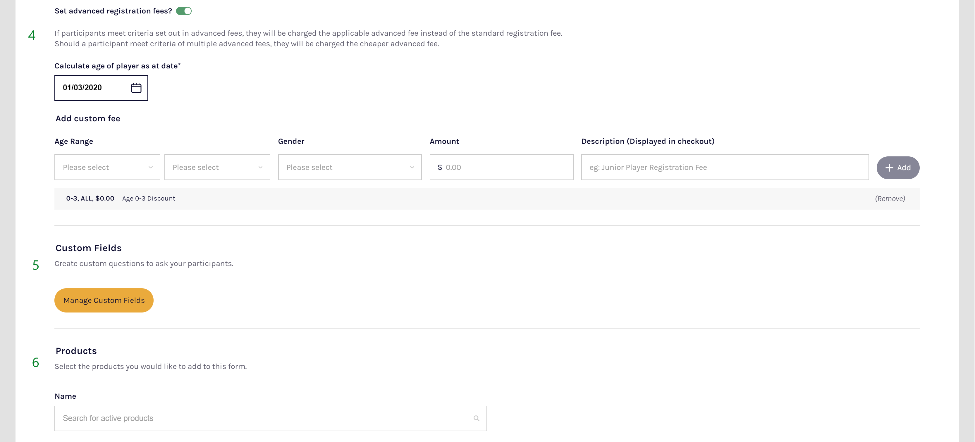
Task: Remove the Age 0-3 Discount fee
Action: 890,199
